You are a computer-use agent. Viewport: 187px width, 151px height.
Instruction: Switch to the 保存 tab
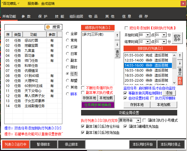[x=143, y=16]
